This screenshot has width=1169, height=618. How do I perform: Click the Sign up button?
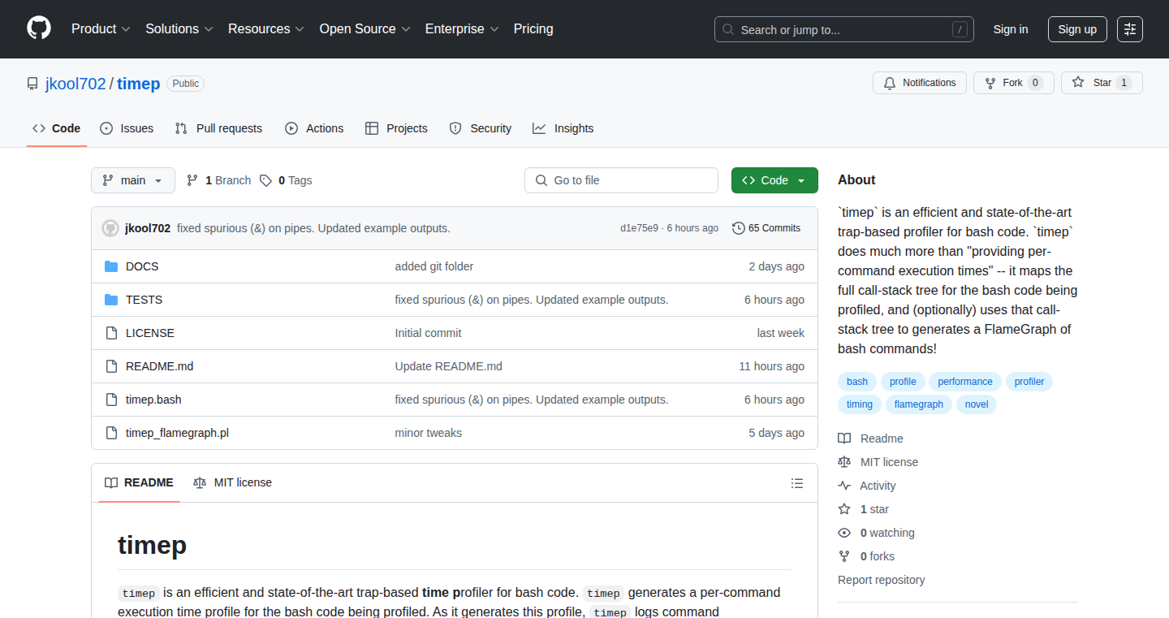[x=1077, y=29]
